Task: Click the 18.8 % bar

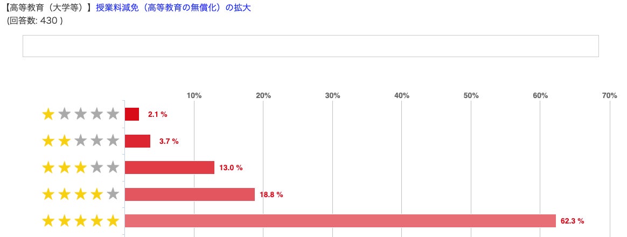Action: (x=190, y=194)
